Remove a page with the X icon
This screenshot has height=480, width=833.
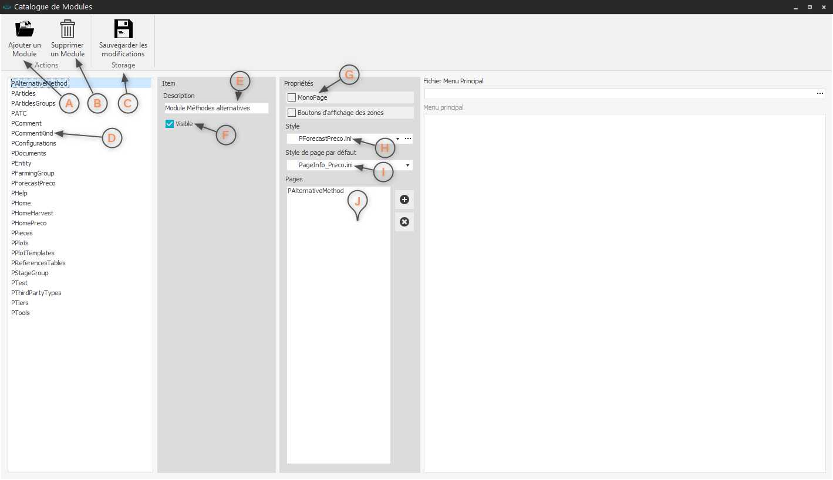tap(404, 222)
